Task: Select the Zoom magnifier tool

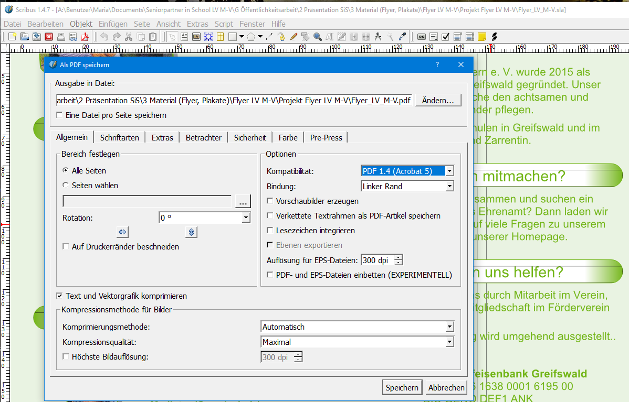Action: point(318,37)
